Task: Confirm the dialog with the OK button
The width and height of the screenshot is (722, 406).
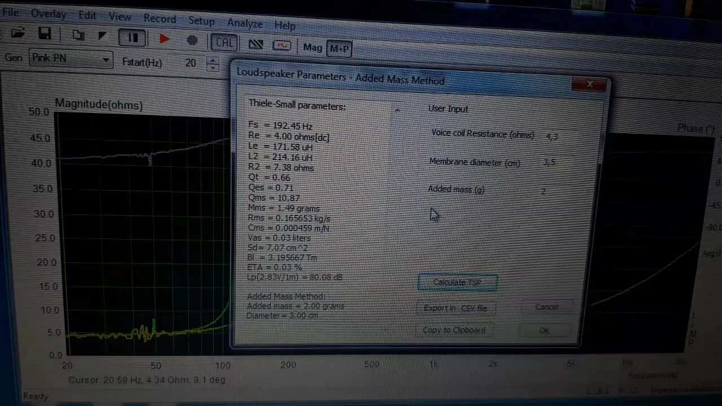Action: coord(544,330)
